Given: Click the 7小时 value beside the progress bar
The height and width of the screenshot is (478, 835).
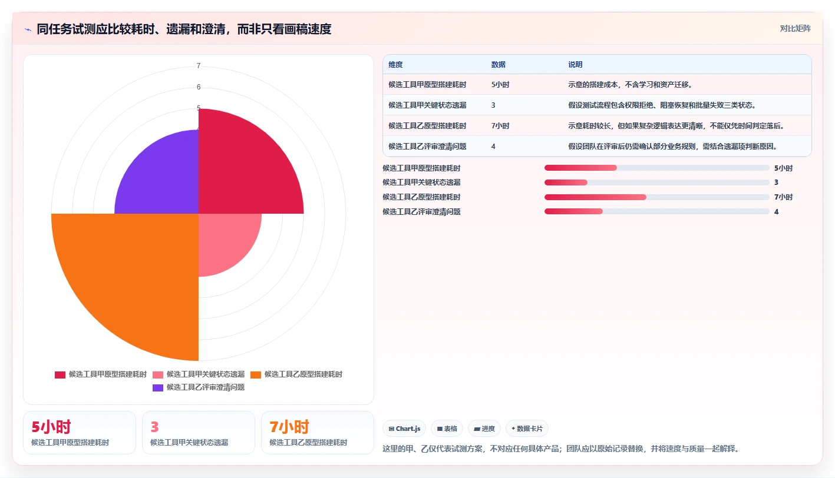Looking at the screenshot, I should 783,197.
